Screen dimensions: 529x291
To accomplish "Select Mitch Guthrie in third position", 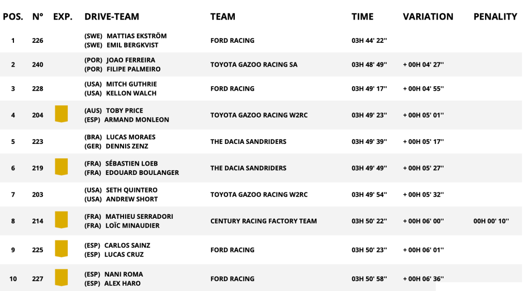I will (131, 84).
